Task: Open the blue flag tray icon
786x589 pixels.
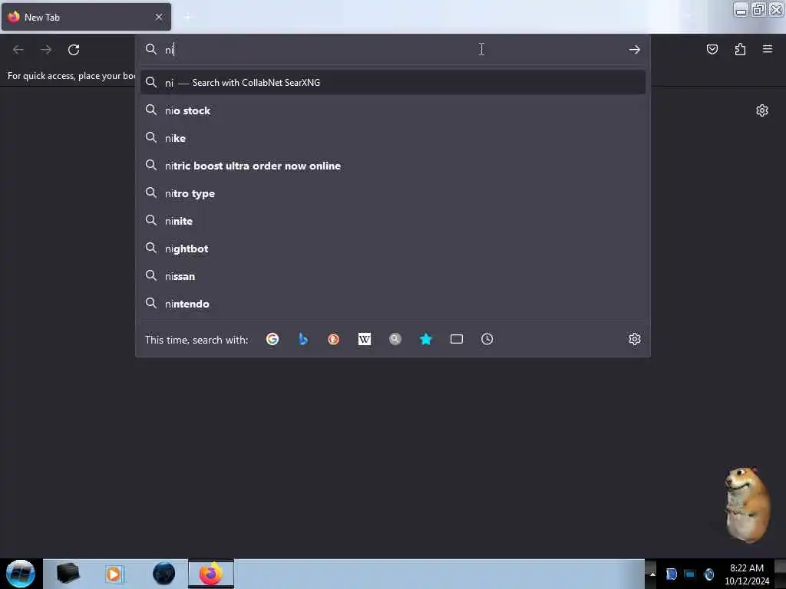Action: point(671,574)
